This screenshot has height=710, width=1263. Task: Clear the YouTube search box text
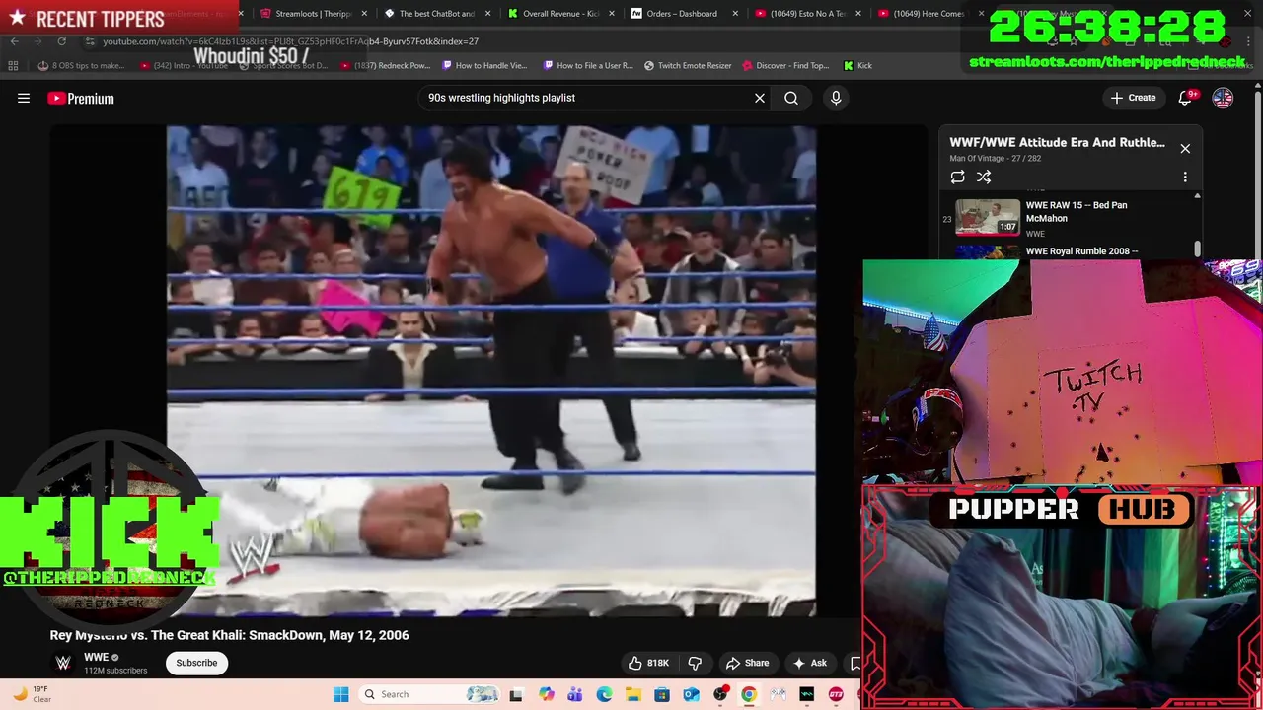[x=760, y=98]
